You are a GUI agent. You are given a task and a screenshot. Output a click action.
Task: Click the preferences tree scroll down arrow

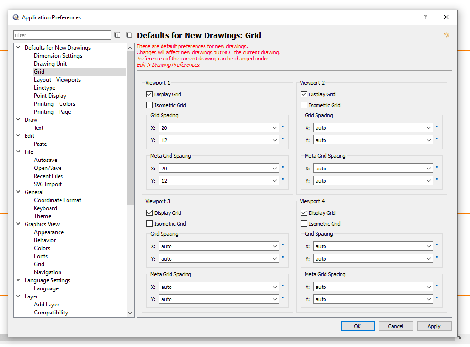[x=130, y=313]
